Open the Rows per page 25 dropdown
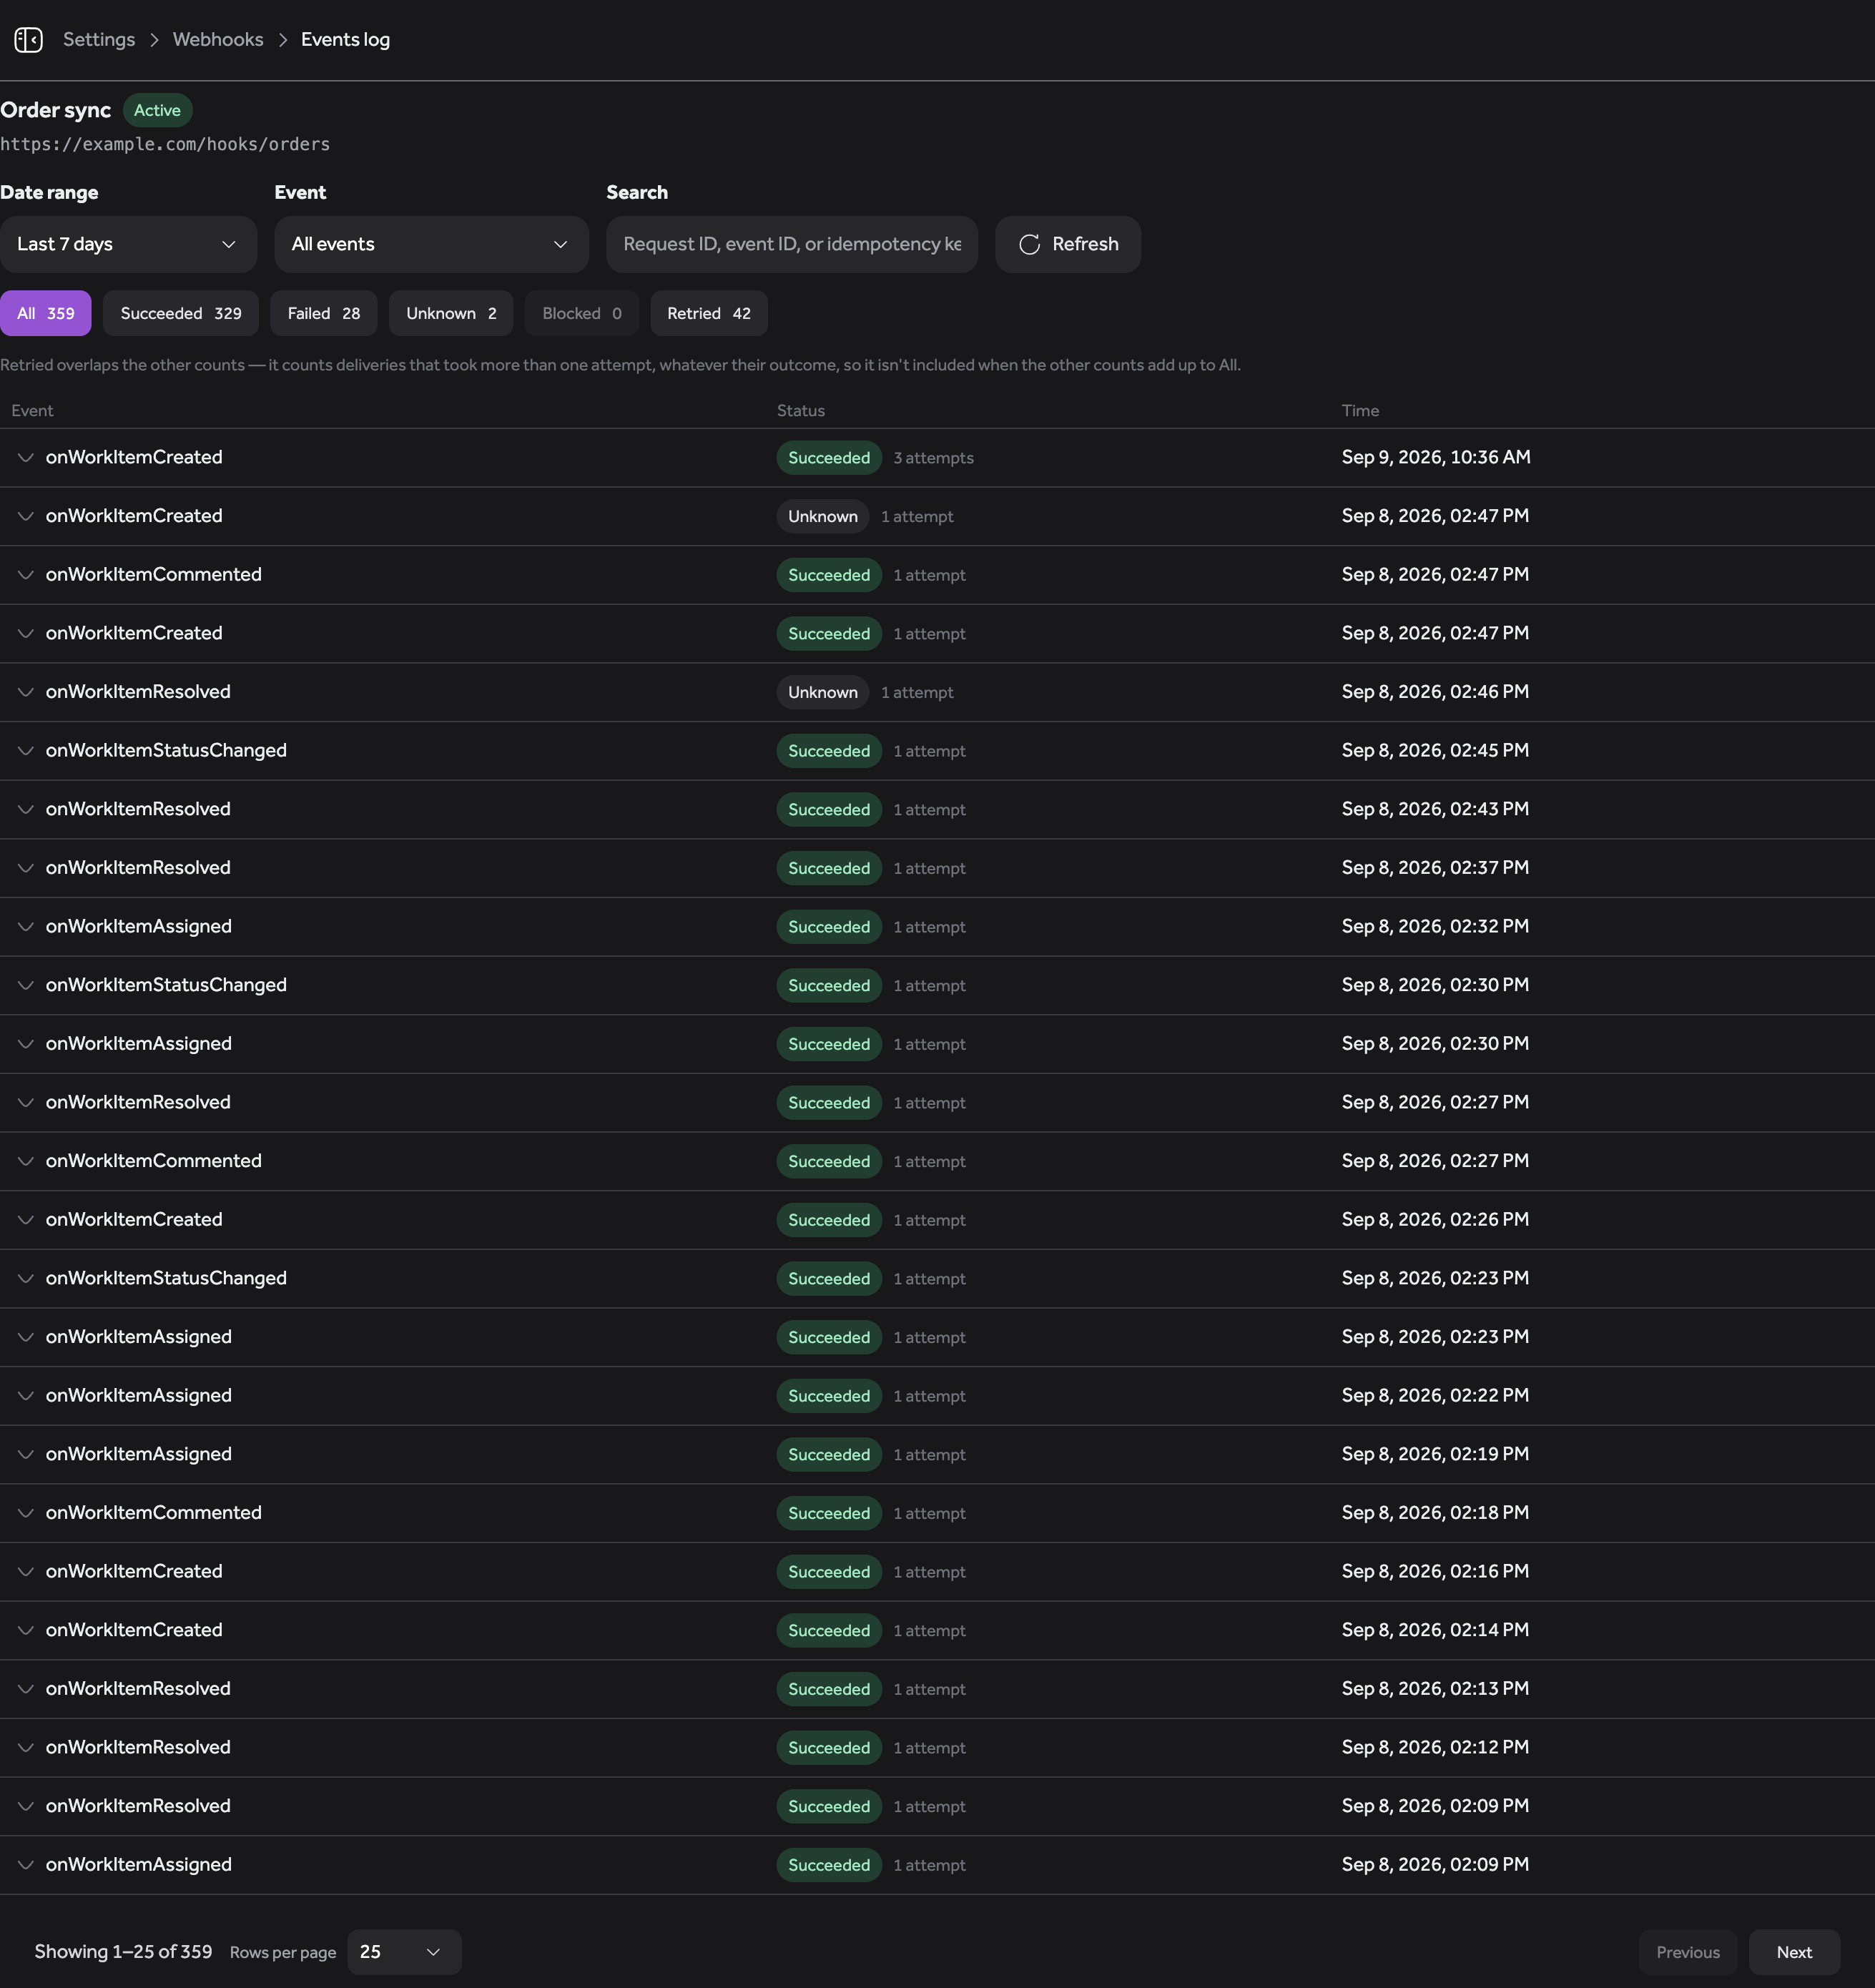 pyautogui.click(x=404, y=1952)
